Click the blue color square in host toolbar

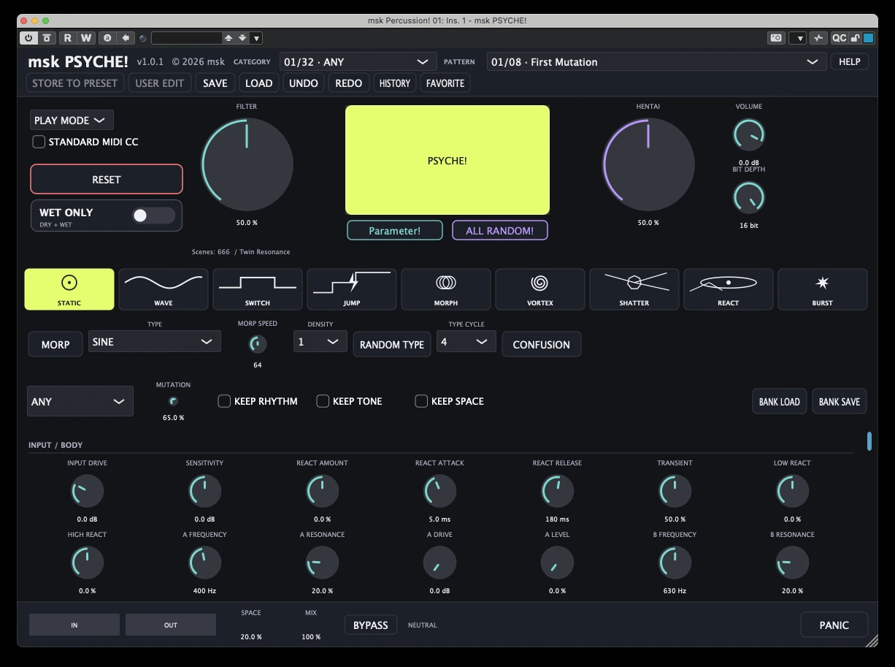click(869, 38)
